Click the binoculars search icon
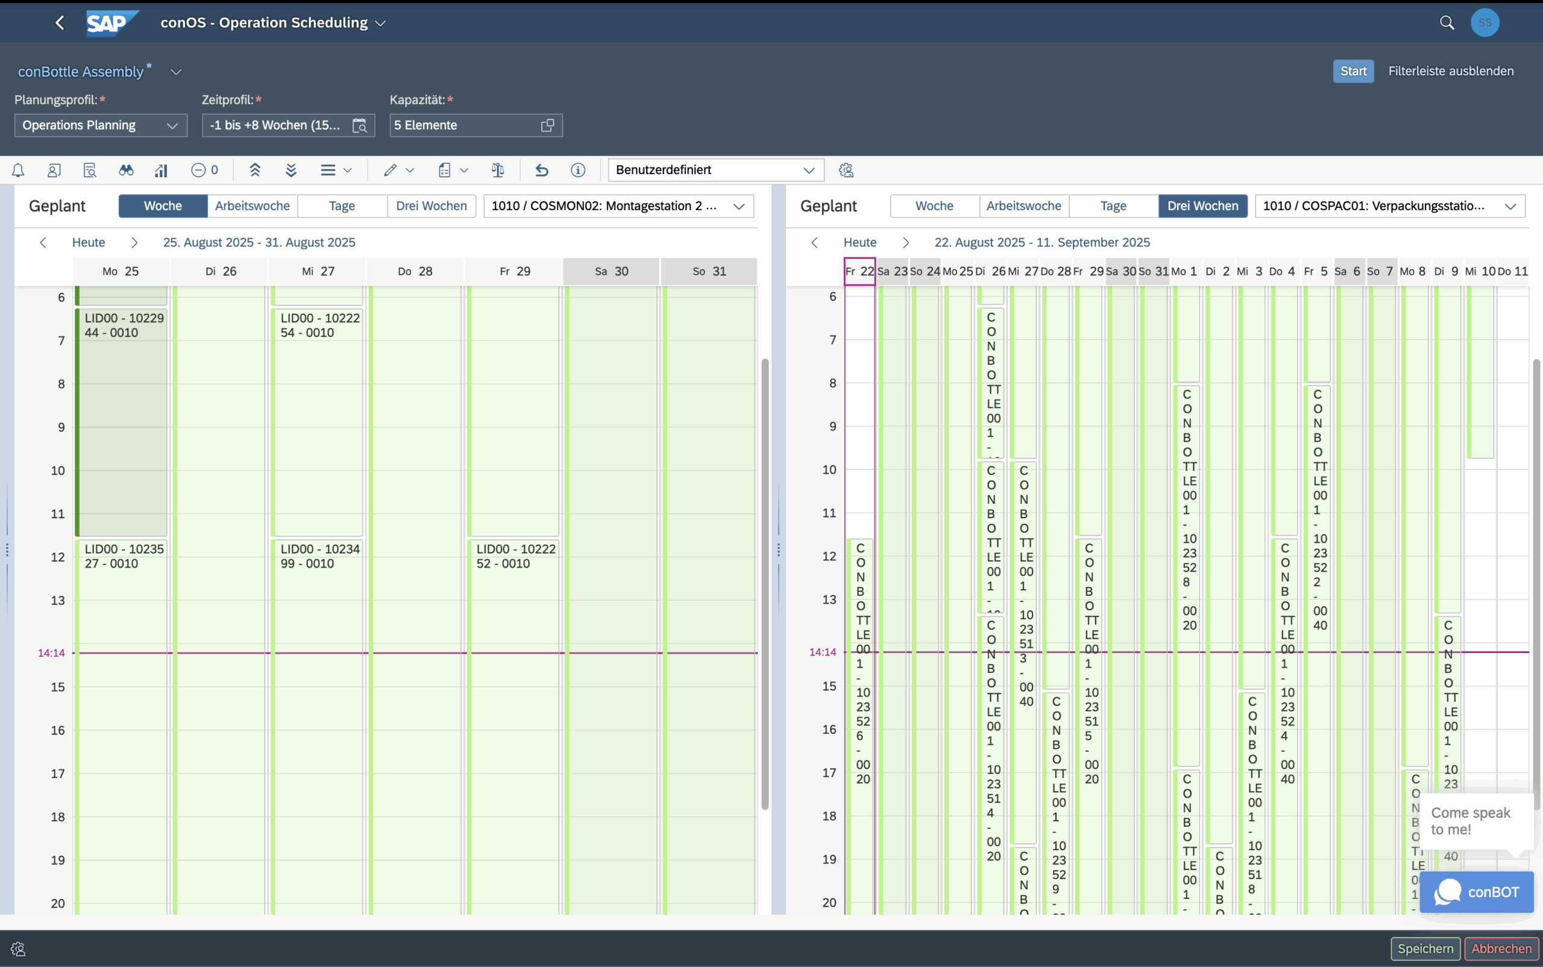This screenshot has width=1543, height=967. click(x=126, y=170)
